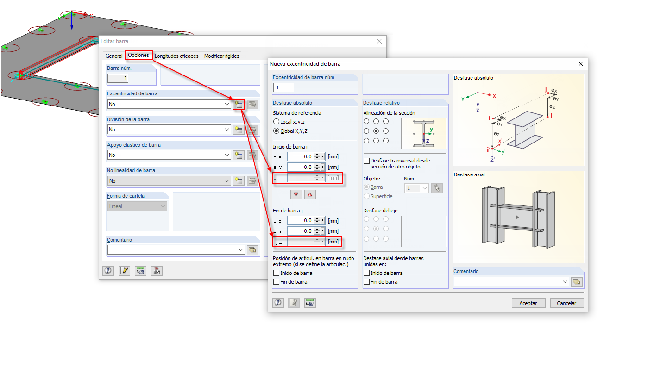Screen dimensions: 654x367
Task: Create a new bar eccentricity in Editar barra
Action: pos(239,104)
